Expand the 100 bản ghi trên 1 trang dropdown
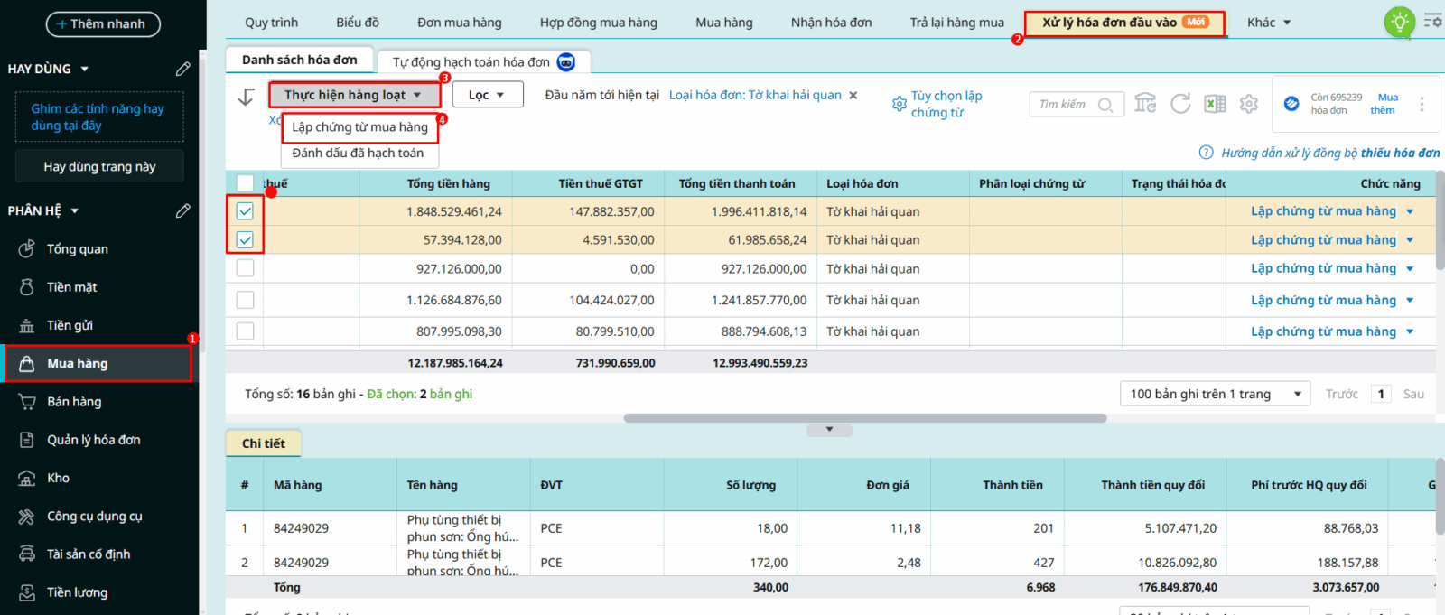 coord(1215,394)
